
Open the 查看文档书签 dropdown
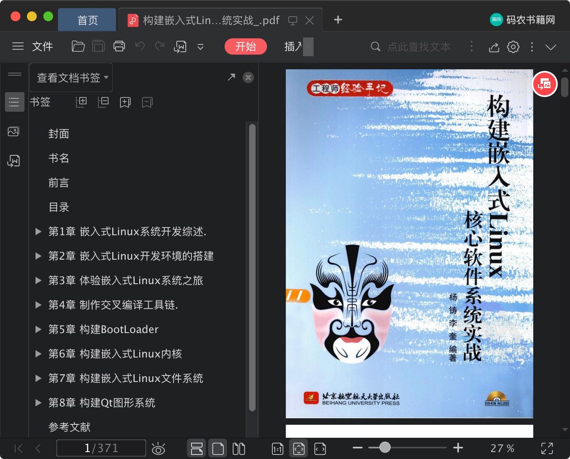point(71,77)
